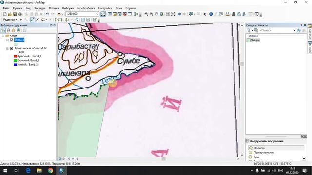This screenshot has height=175, width=312.
Task: Click Fixed Zoom In icon
Action: [168, 14]
